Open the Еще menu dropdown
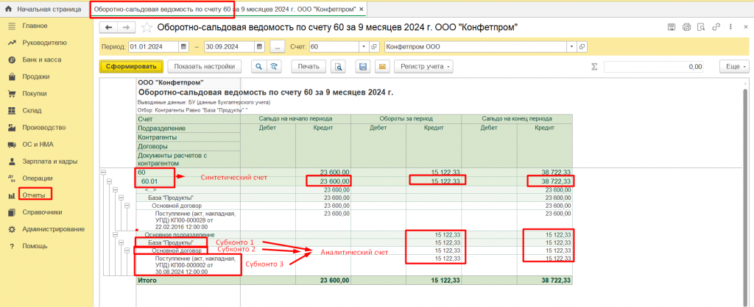 pos(734,67)
